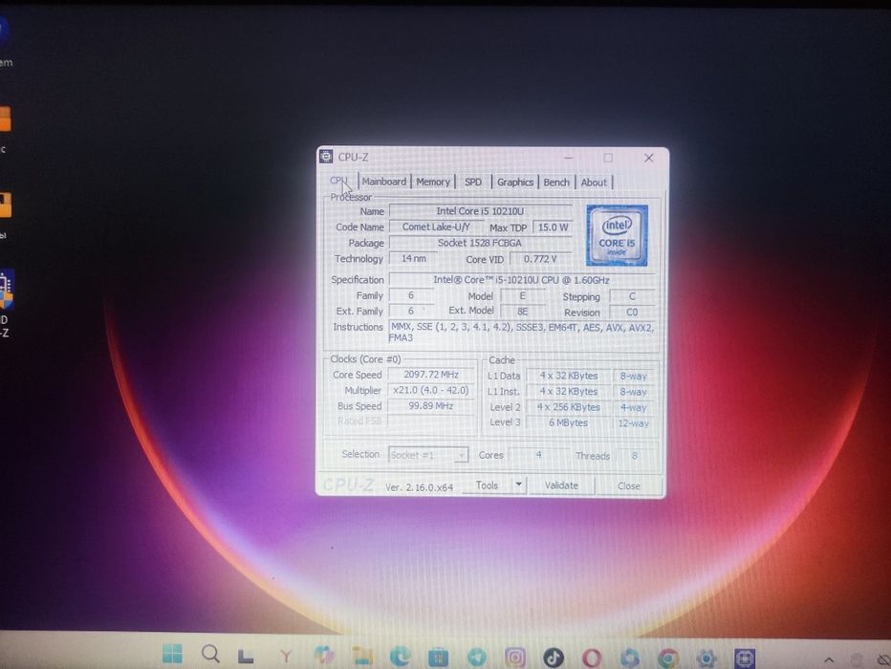Click the Model value E
The height and width of the screenshot is (669, 891).
[522, 296]
